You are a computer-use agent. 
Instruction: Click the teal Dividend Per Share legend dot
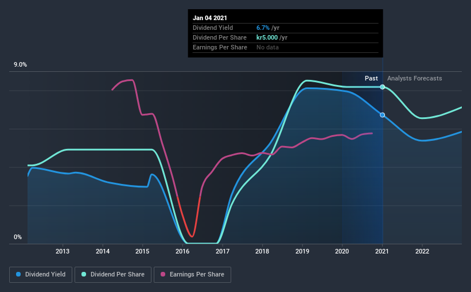[x=84, y=274]
